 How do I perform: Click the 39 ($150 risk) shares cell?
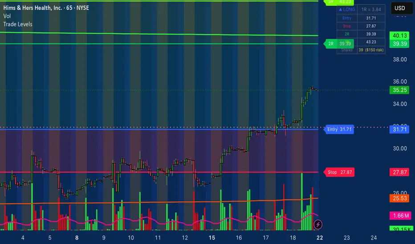pos(371,50)
